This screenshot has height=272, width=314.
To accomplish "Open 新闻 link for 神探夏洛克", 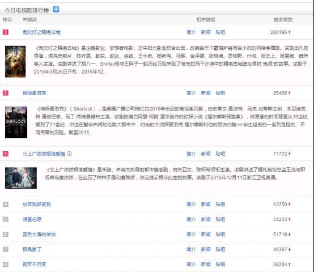I will pyautogui.click(x=206, y=93).
